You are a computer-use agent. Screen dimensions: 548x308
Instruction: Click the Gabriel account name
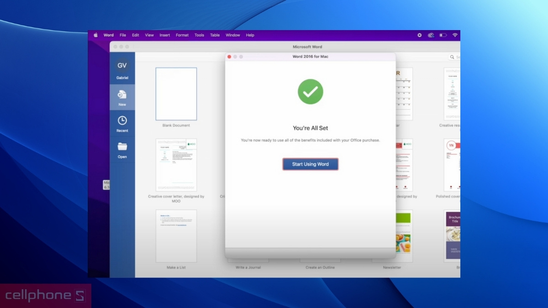pos(122,78)
